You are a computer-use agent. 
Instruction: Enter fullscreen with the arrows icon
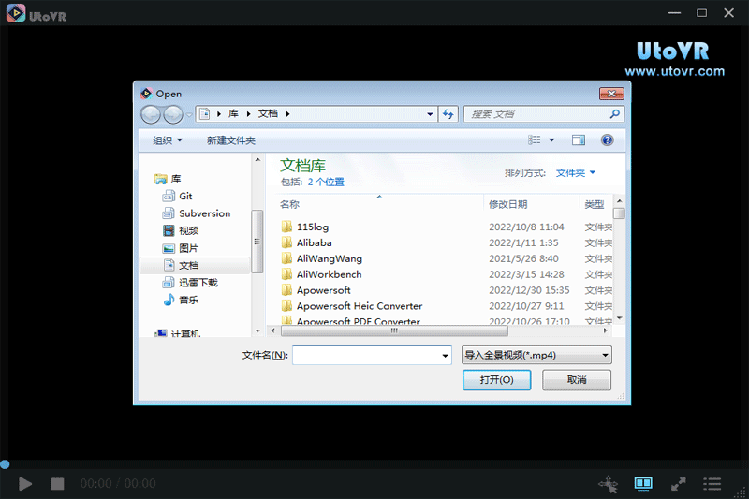[678, 484]
